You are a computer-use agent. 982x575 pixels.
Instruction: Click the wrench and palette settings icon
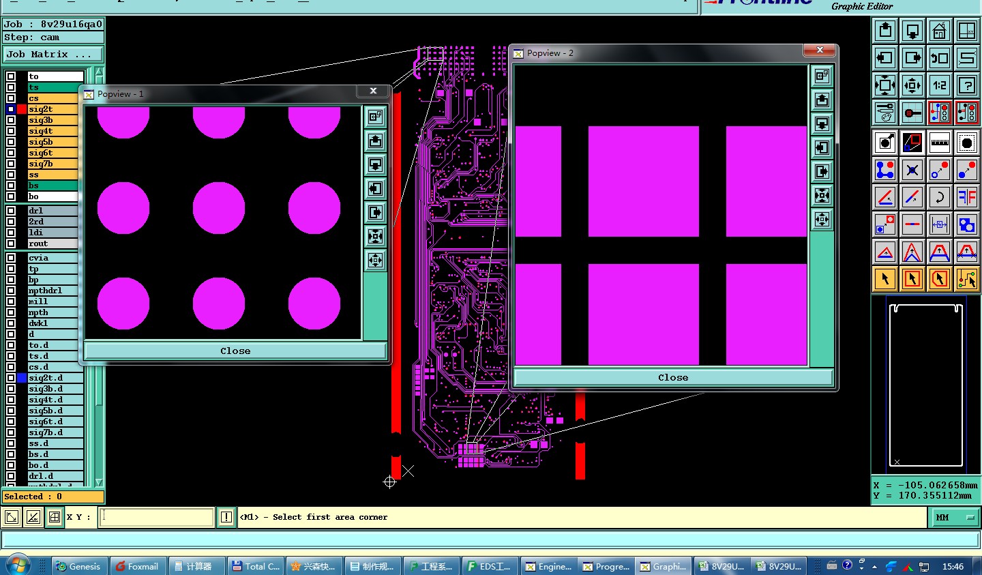tap(885, 113)
